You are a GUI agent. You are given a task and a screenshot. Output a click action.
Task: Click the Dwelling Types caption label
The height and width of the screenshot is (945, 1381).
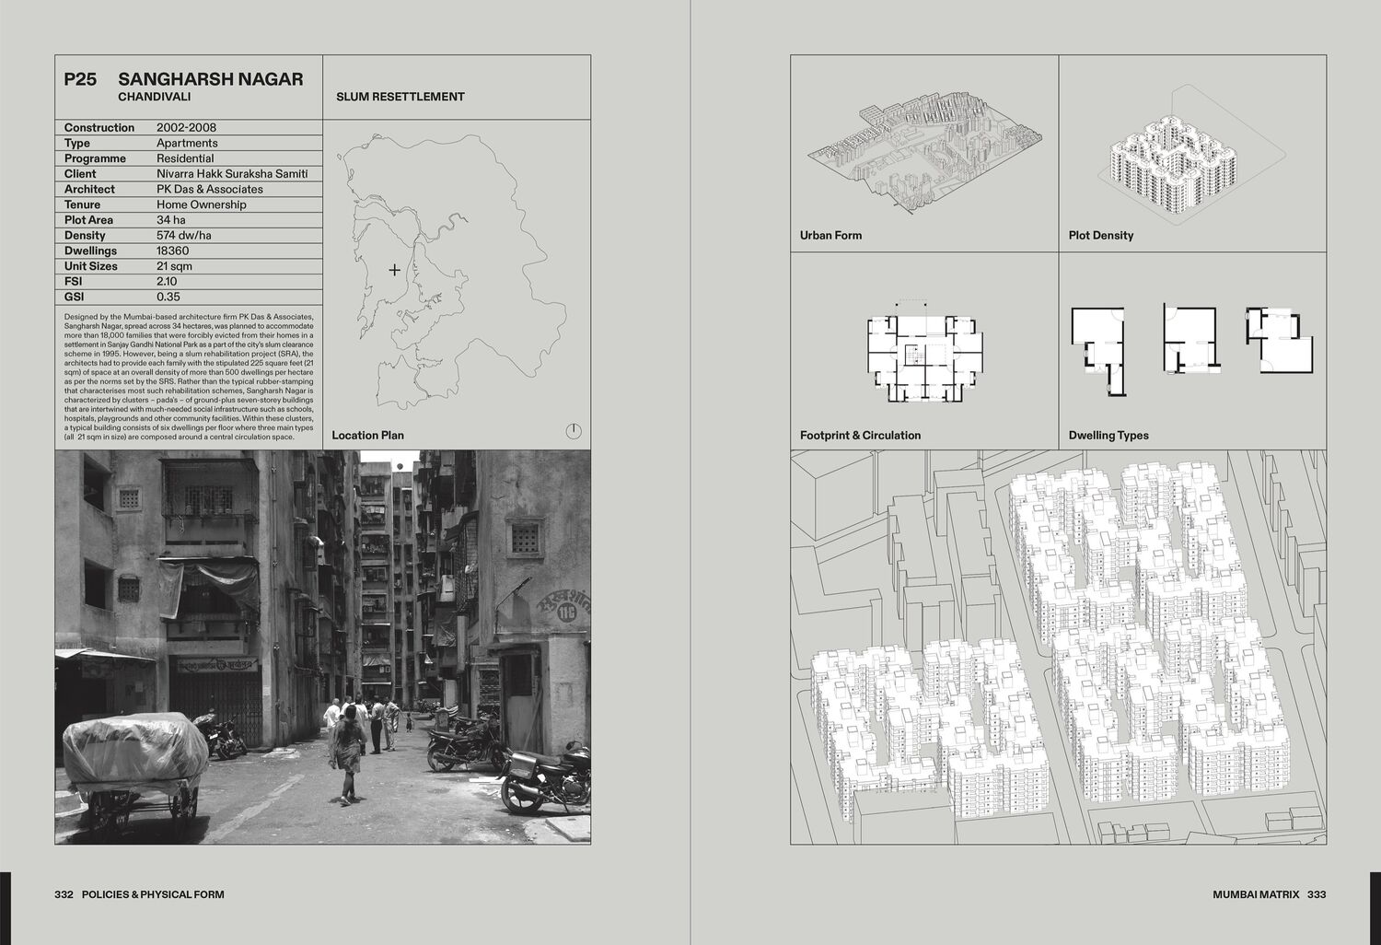point(1108,436)
